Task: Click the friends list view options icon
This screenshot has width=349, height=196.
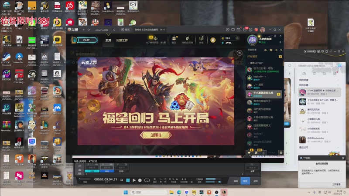Action: (276, 50)
